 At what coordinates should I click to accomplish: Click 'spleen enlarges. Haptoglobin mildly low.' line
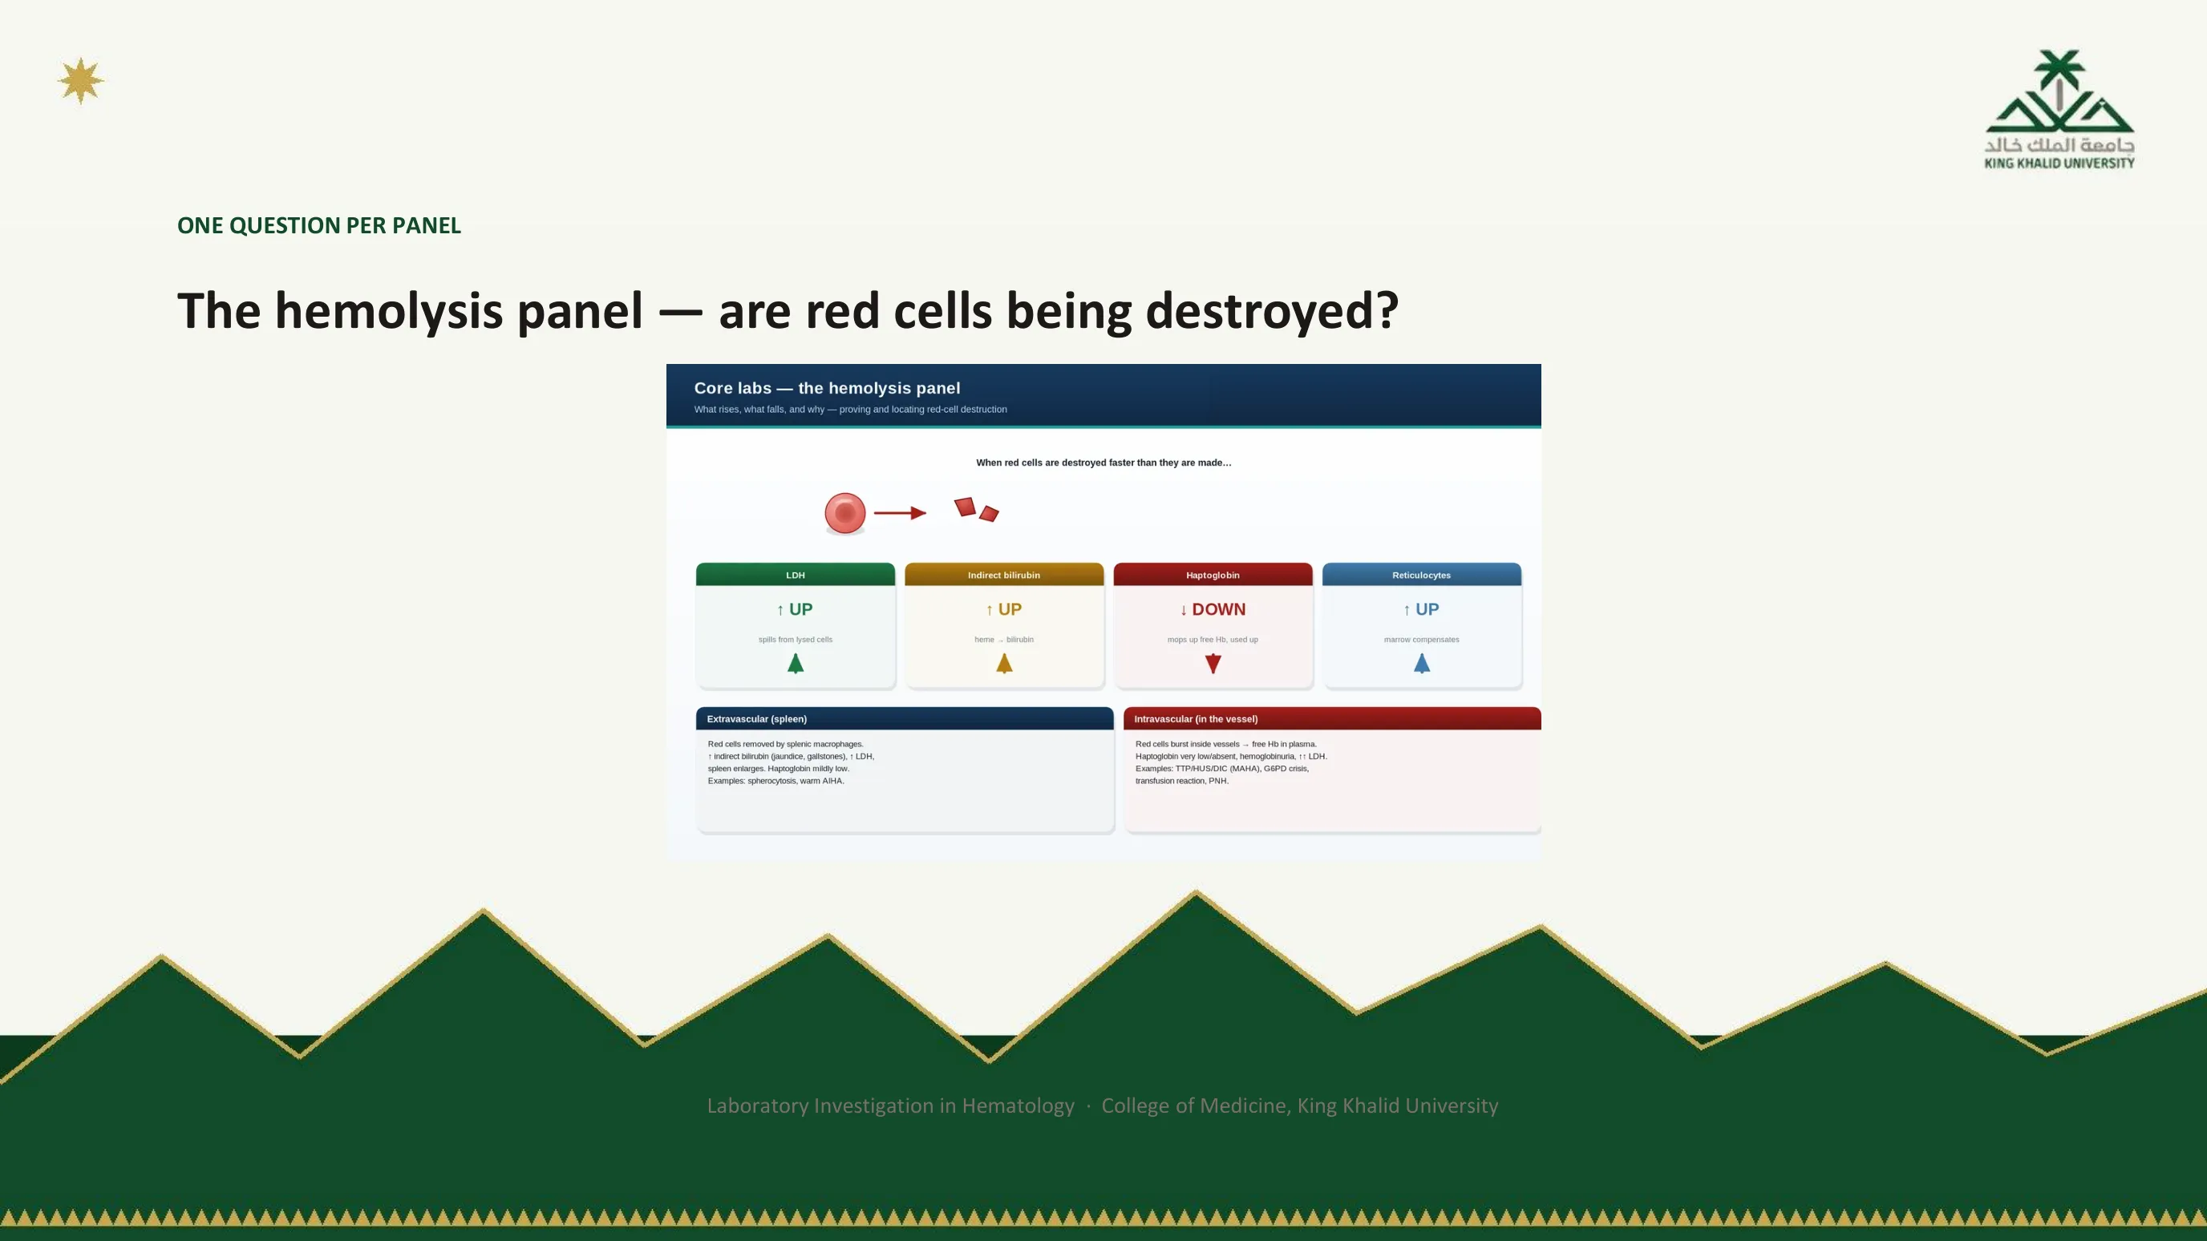pos(778,769)
